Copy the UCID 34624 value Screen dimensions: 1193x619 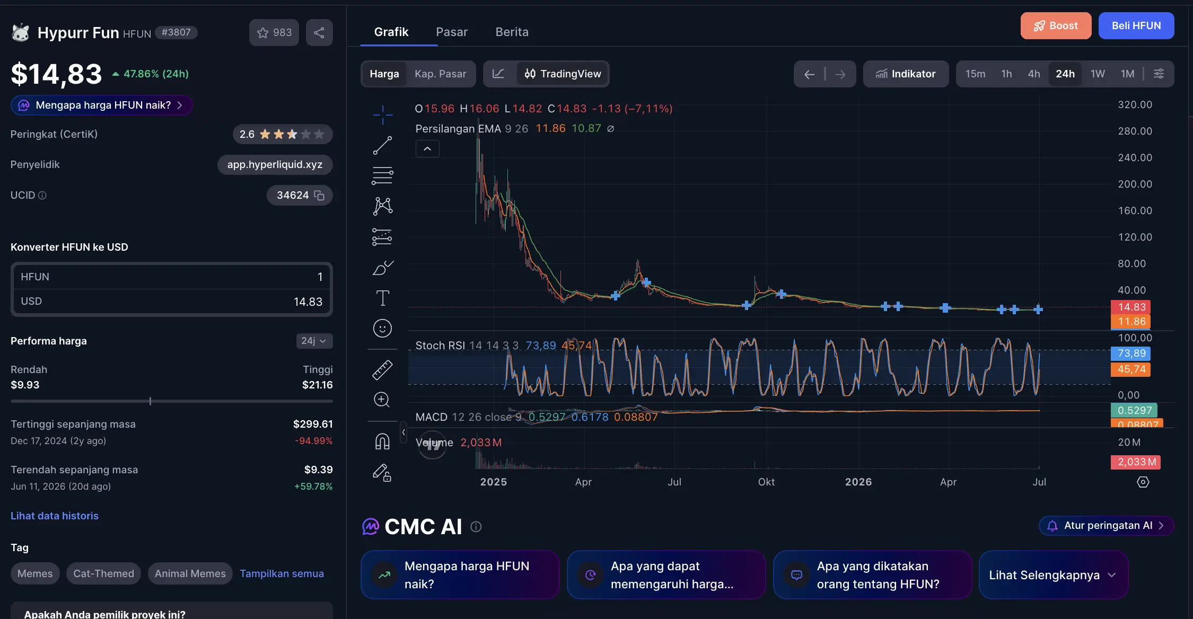point(319,195)
